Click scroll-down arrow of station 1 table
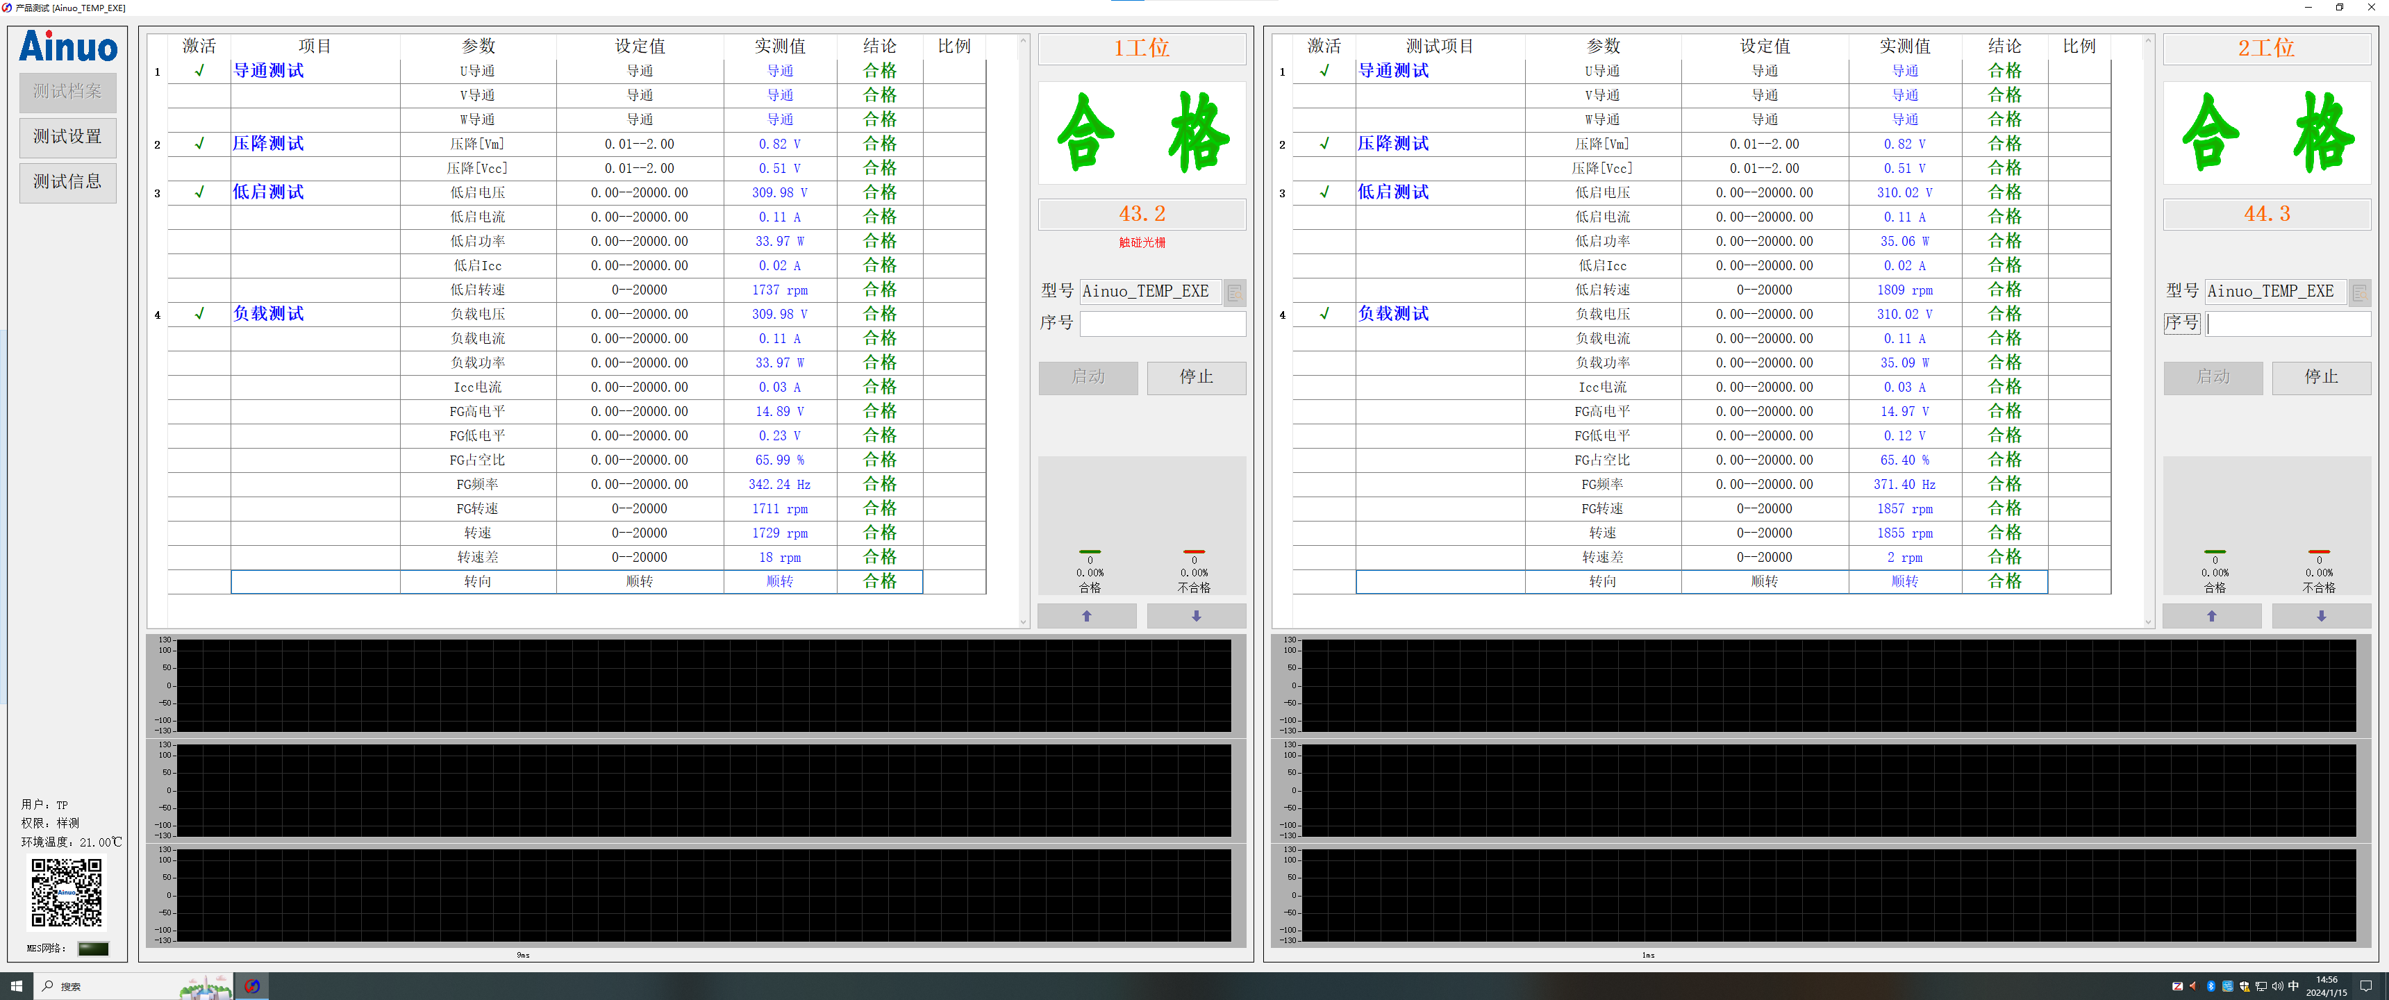Screen dimensions: 2389x1000 coord(1023,622)
